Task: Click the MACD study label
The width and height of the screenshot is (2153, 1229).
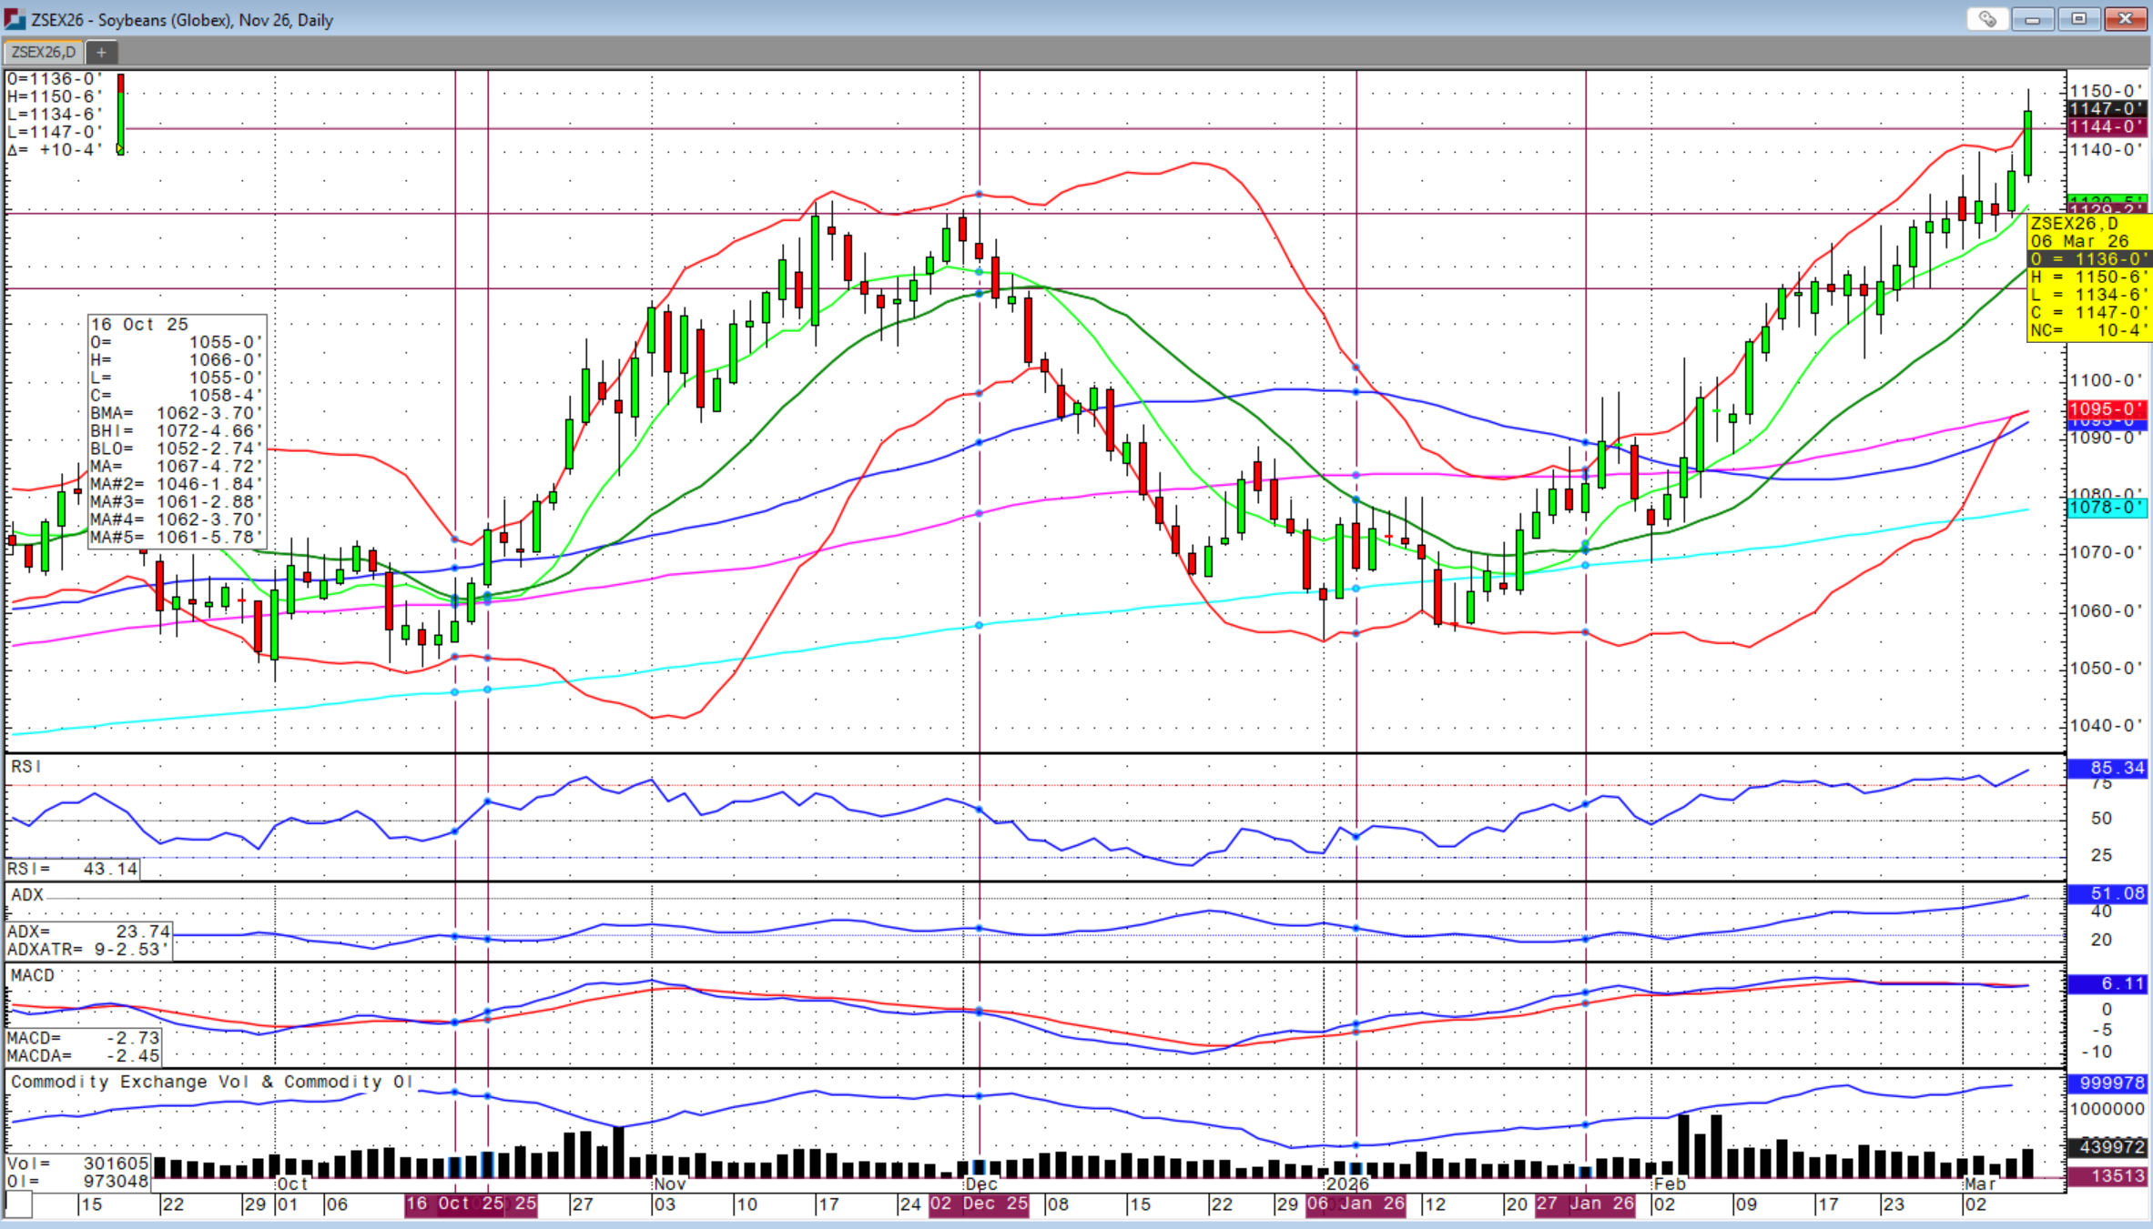Action: point(33,975)
